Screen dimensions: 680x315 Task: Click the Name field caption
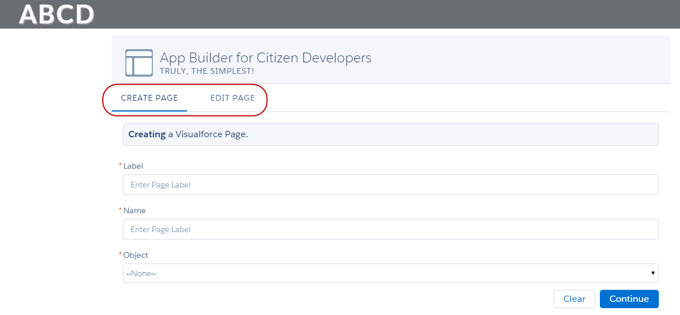(135, 210)
